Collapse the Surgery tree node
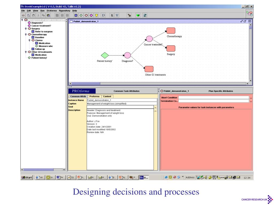The image size is (274, 205). click(x=26, y=29)
